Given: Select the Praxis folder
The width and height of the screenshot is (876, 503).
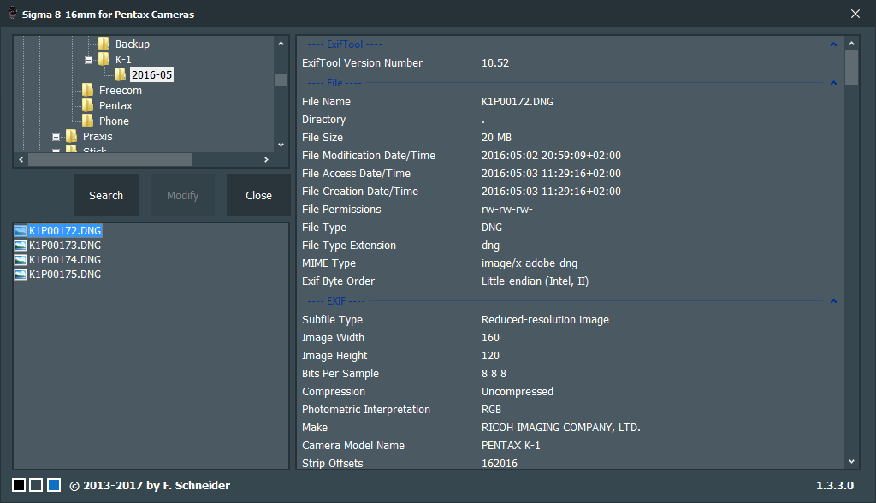Looking at the screenshot, I should [x=98, y=136].
